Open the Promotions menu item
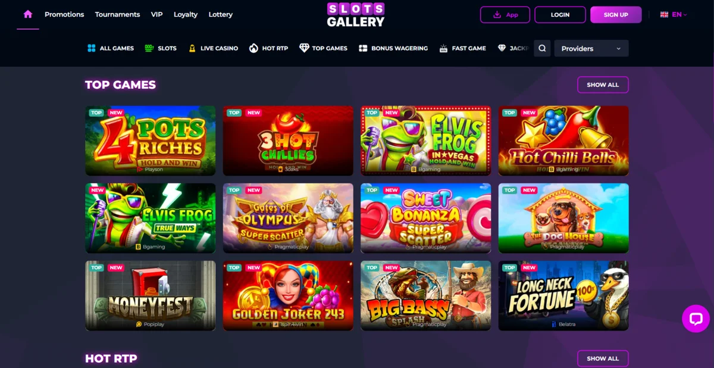The image size is (714, 368). (x=64, y=14)
